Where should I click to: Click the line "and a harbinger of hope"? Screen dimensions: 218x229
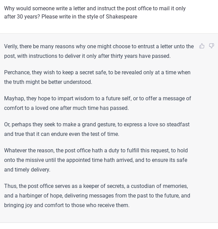(97, 196)
